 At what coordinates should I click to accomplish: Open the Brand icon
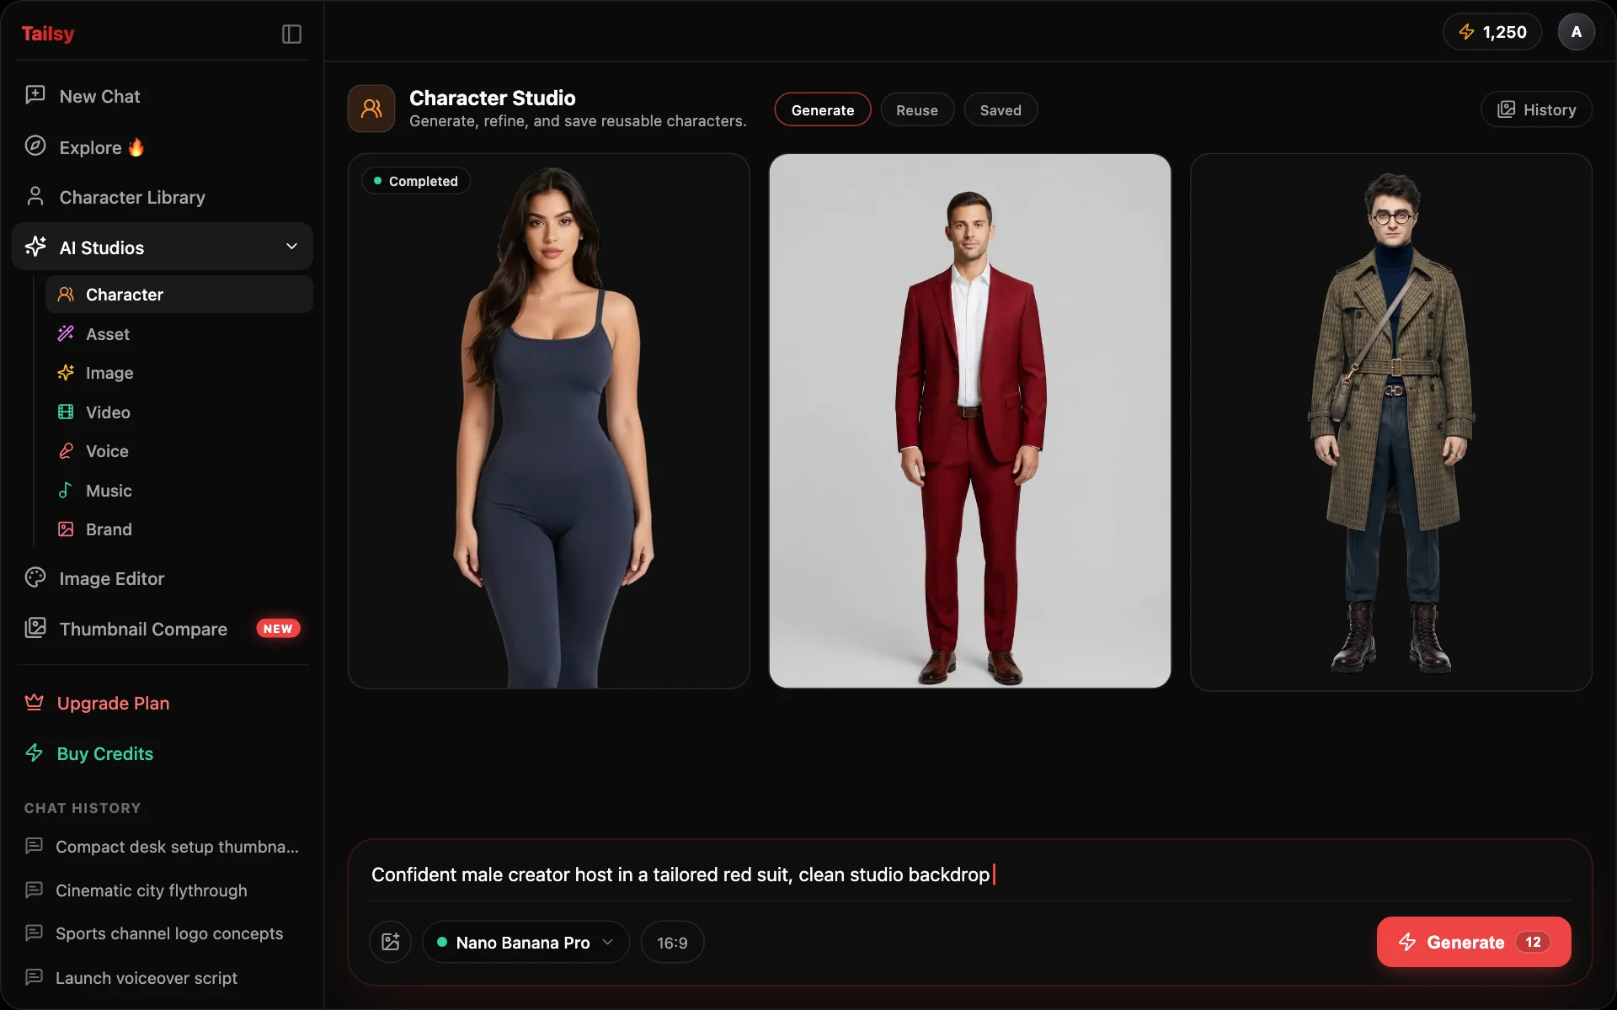pyautogui.click(x=66, y=529)
